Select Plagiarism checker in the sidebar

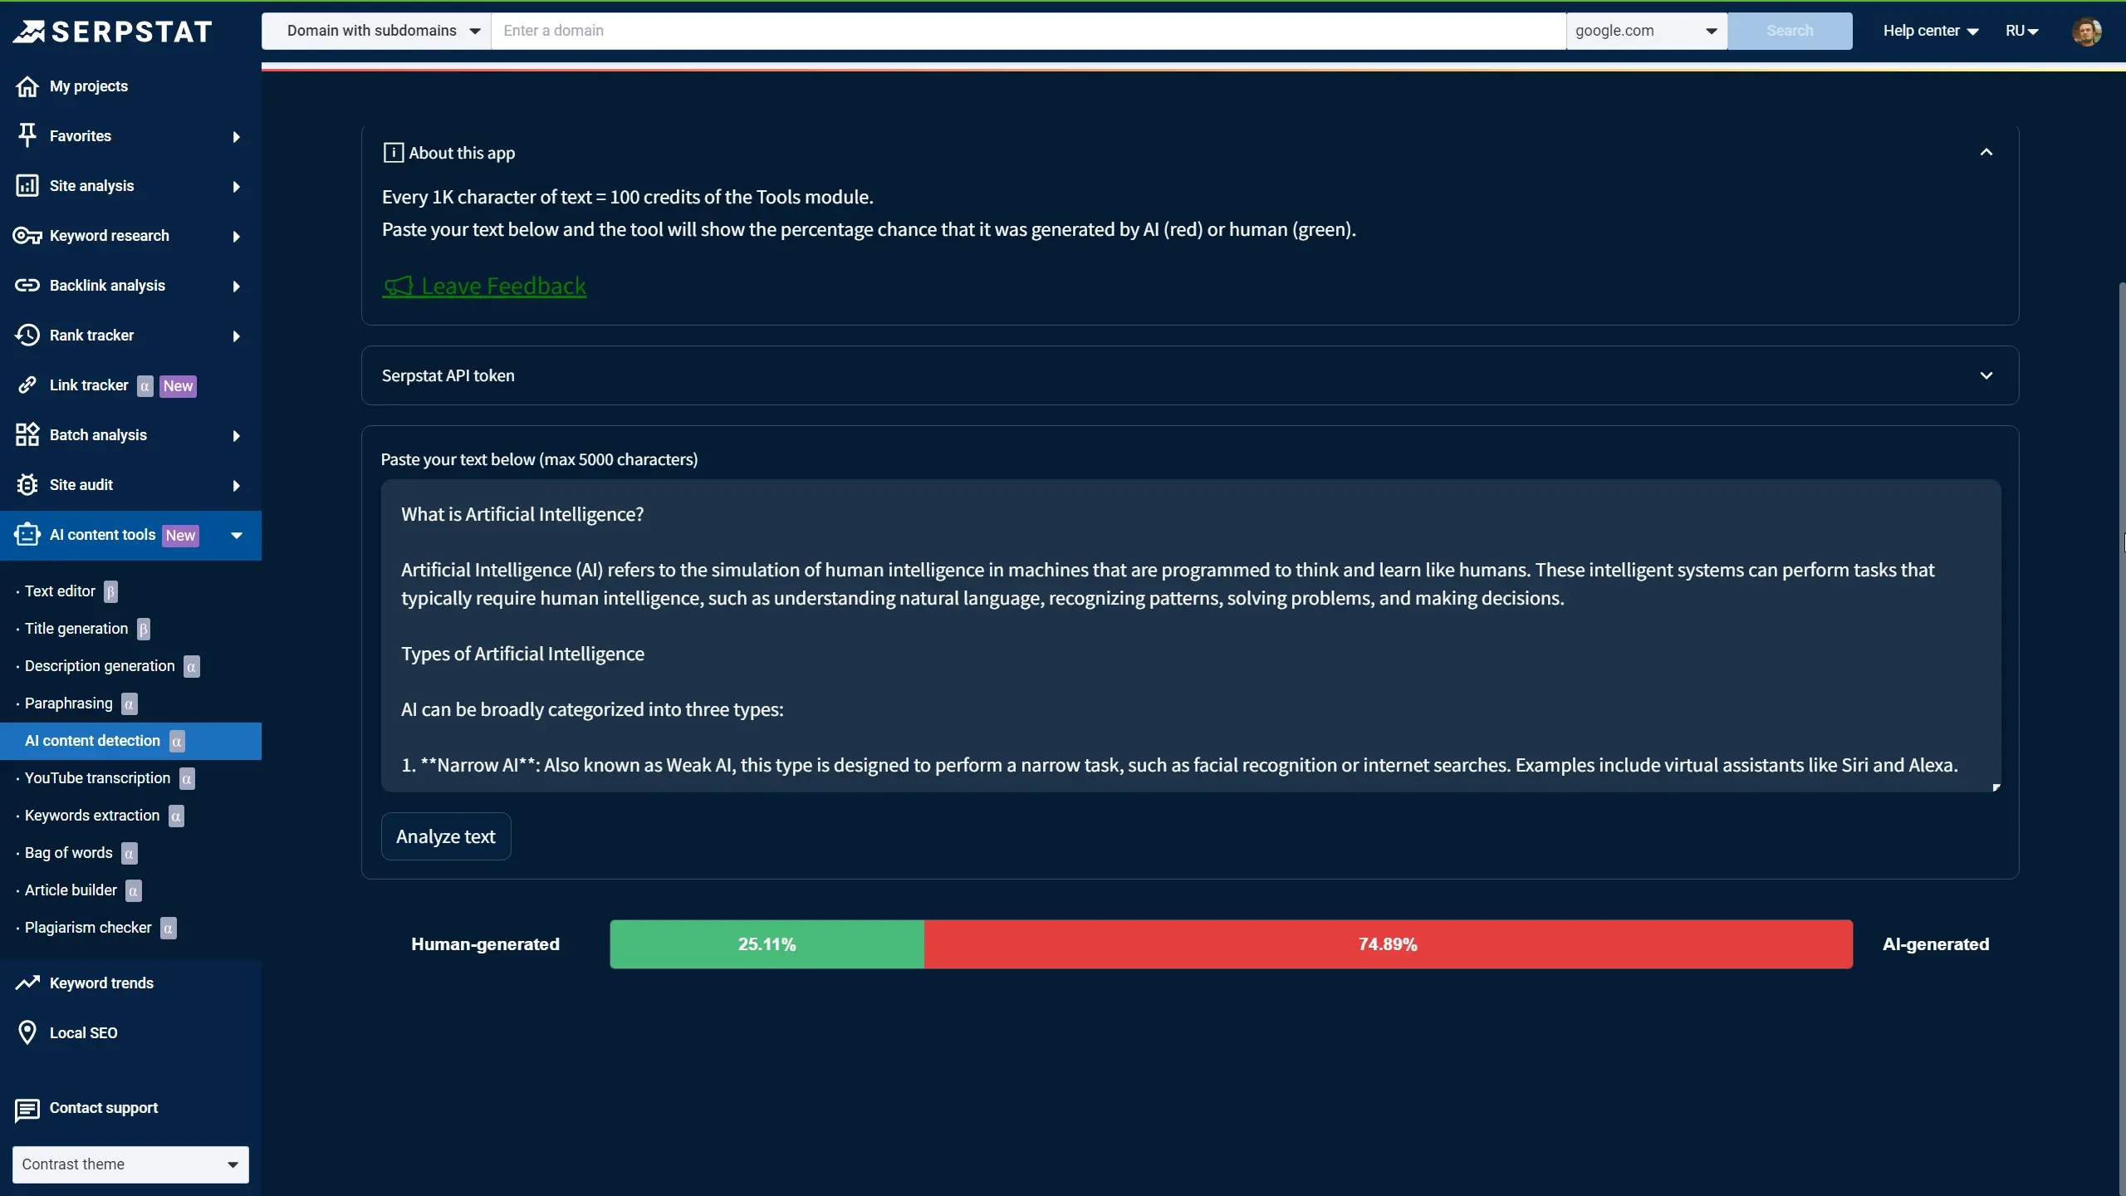88,928
